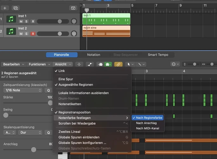217x159 pixels.
Task: Click the add new track plus button
Action: tap(5, 8)
